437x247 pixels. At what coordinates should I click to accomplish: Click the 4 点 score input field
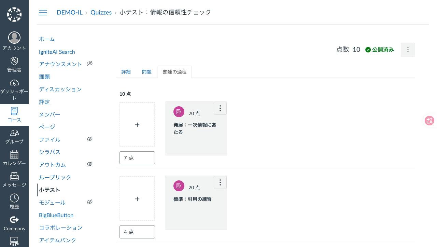(x=137, y=232)
